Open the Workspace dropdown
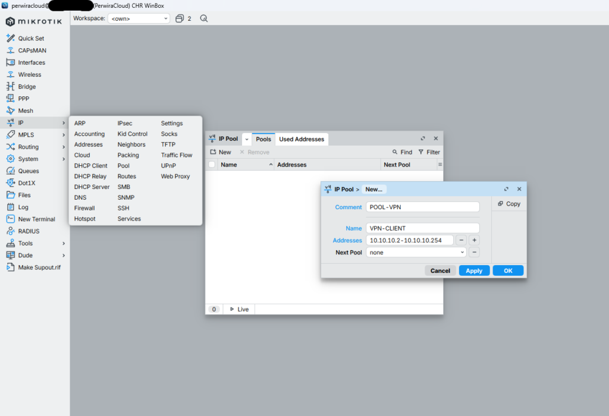This screenshot has width=609, height=416. [139, 18]
